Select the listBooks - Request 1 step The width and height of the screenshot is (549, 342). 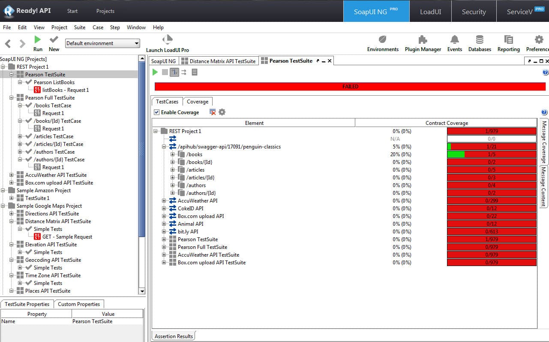click(x=66, y=90)
